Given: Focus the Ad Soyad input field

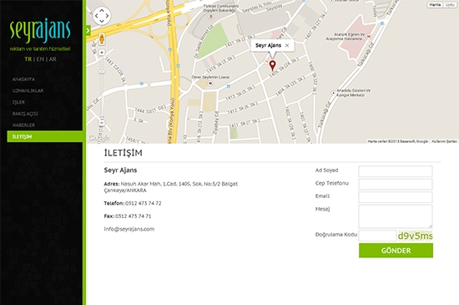Looking at the screenshot, I should 396,171.
